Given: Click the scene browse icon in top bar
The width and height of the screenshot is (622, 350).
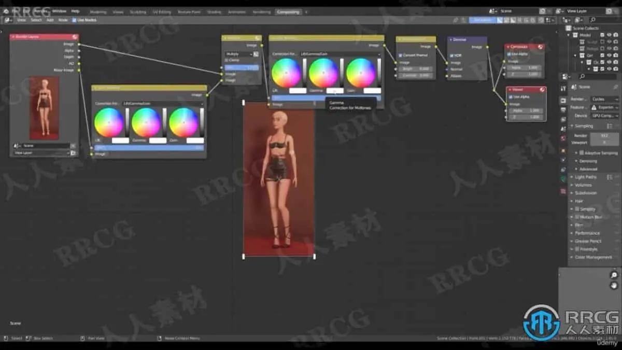Looking at the screenshot, I should [x=494, y=11].
